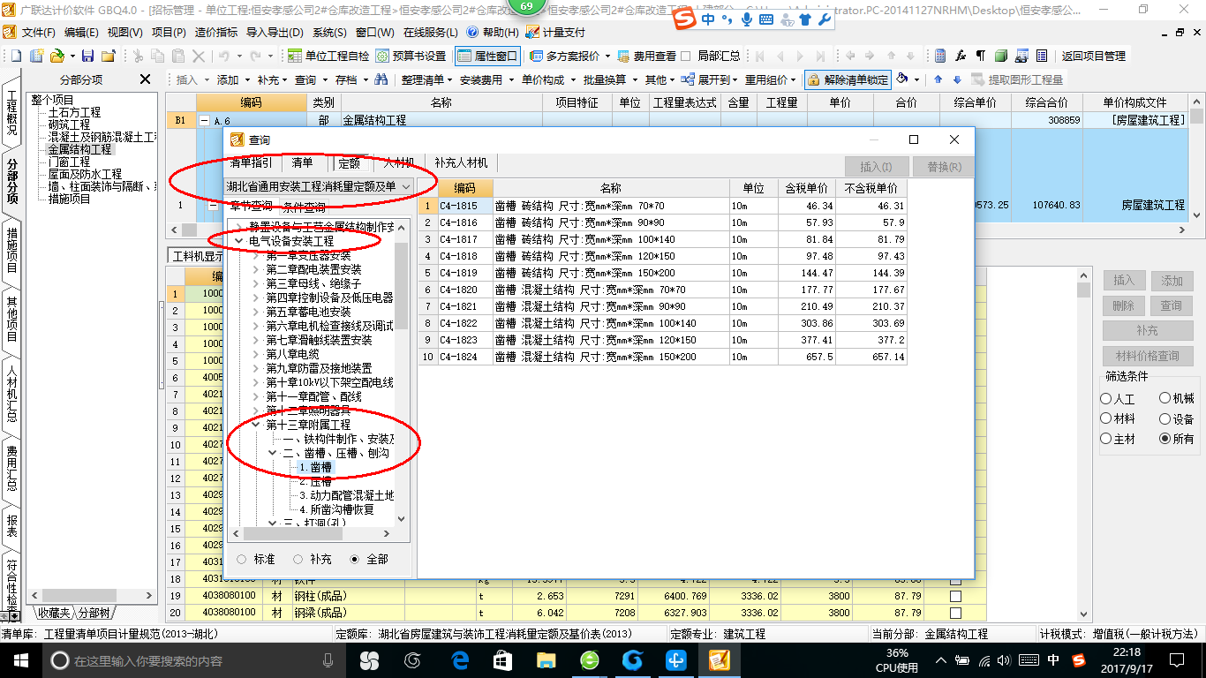The height and width of the screenshot is (678, 1206).
Task: Select 设备 filter radio button
Action: point(1165,419)
